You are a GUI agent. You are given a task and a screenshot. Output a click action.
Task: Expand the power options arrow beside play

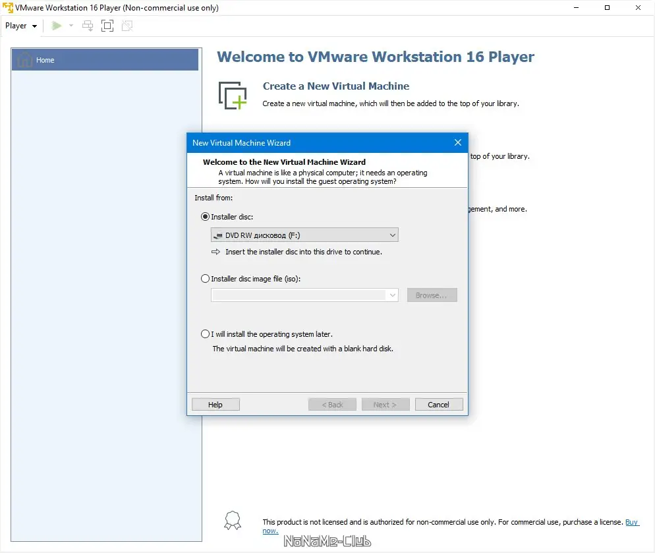(x=71, y=26)
